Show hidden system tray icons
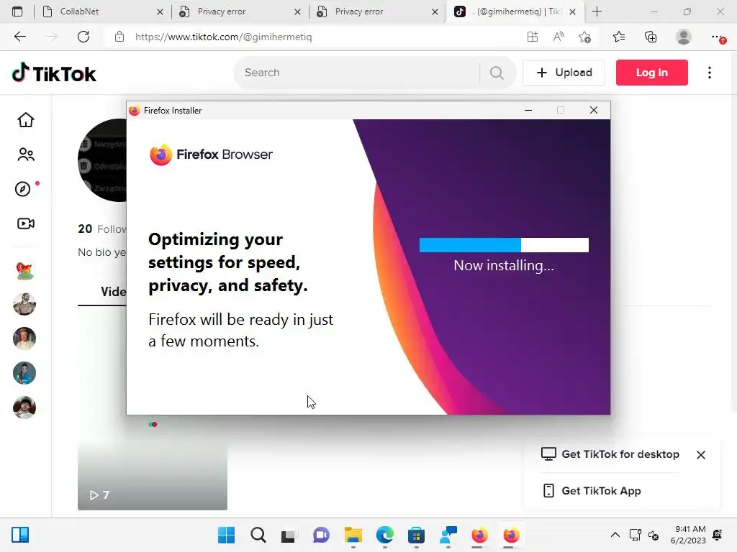The image size is (737, 552). (615, 535)
